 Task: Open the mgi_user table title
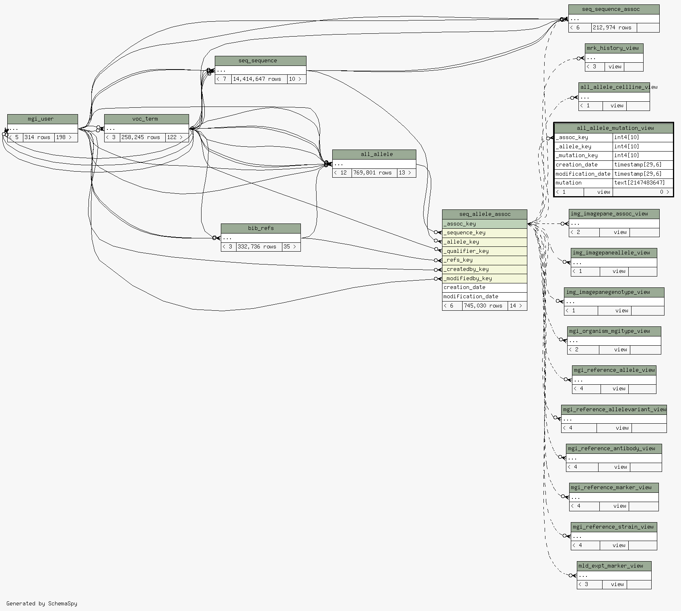click(43, 119)
